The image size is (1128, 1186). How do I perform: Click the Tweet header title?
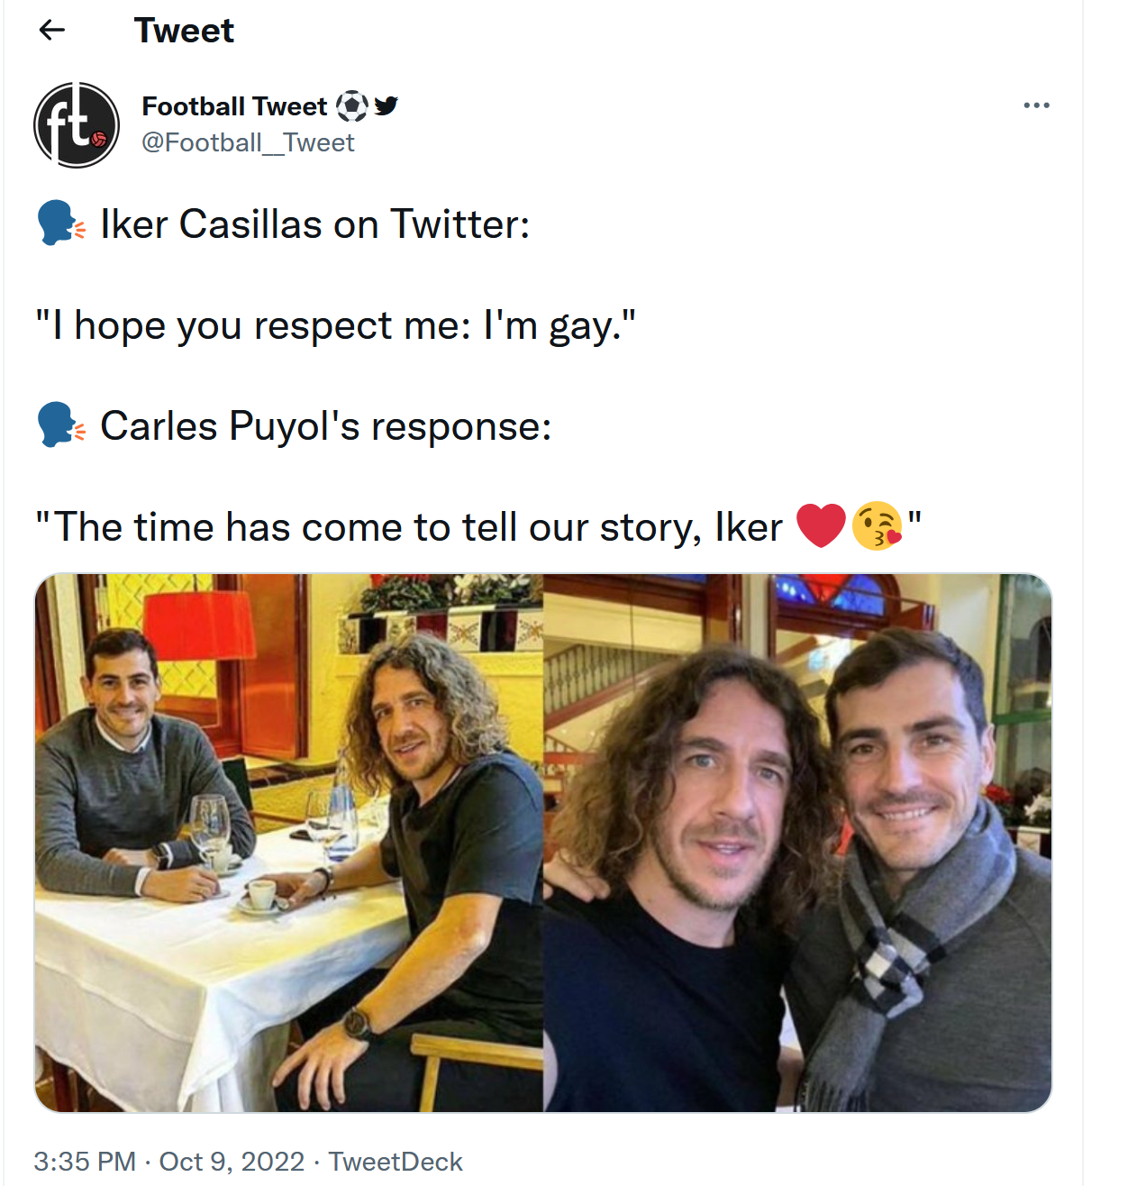184,31
